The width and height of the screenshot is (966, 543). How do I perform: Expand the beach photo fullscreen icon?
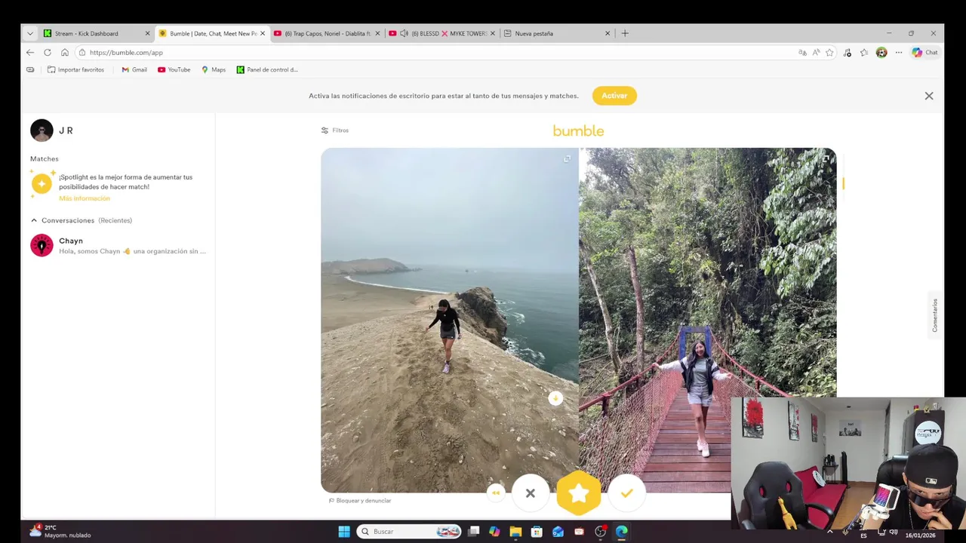(x=567, y=159)
